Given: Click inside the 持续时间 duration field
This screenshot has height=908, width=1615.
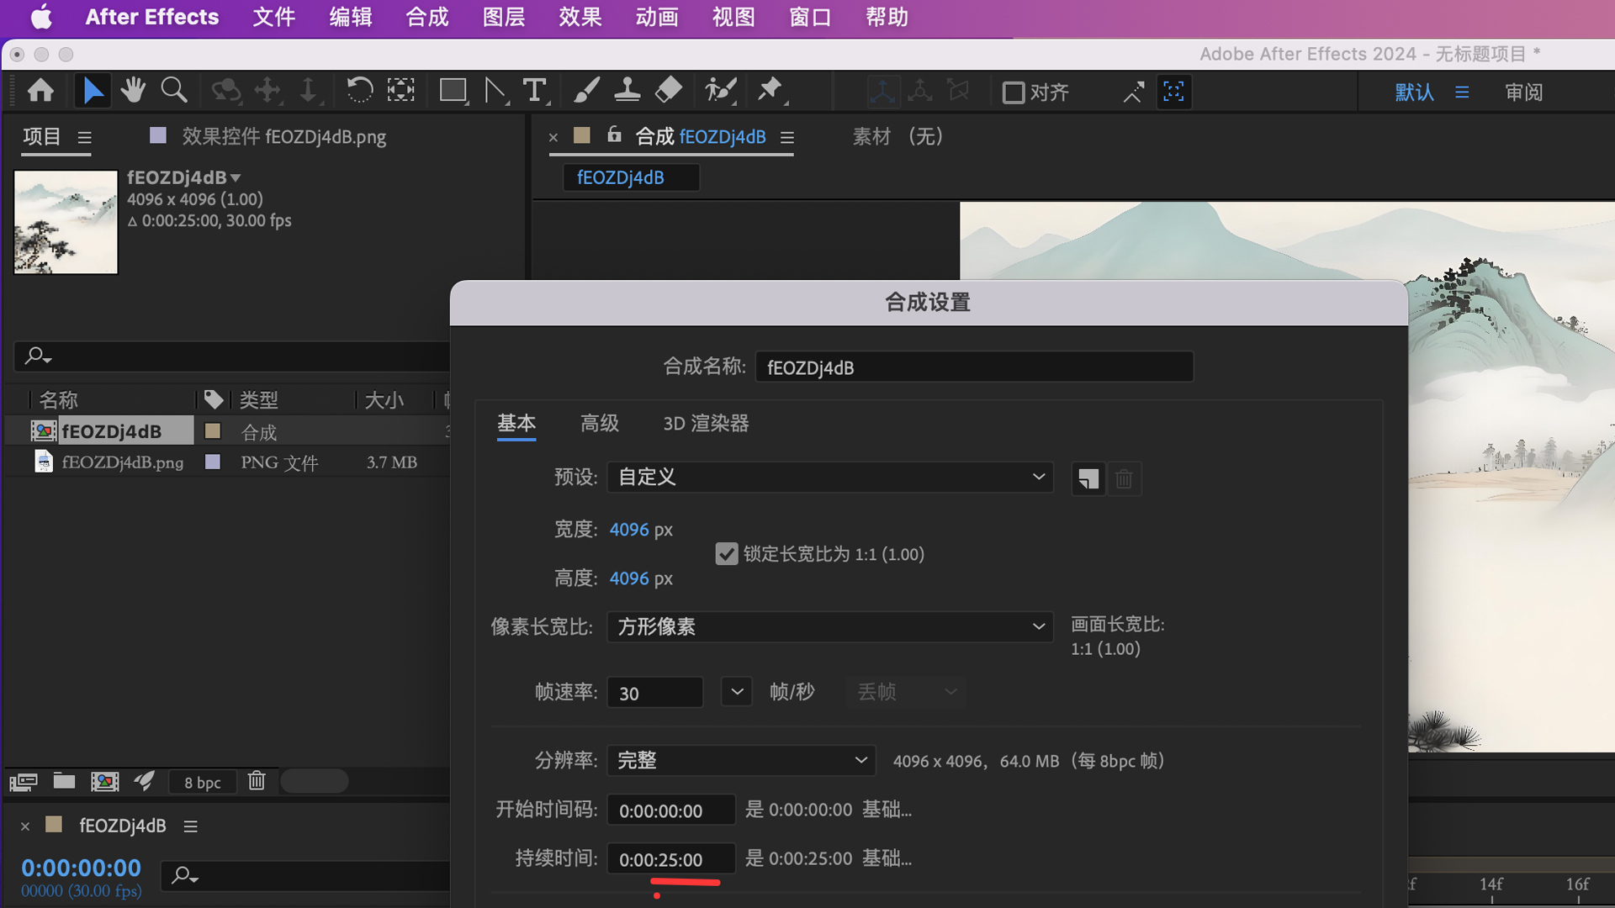Looking at the screenshot, I should pyautogui.click(x=670, y=858).
